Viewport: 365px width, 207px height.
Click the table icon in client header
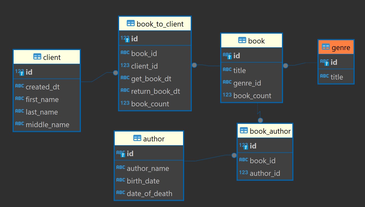pos(37,57)
